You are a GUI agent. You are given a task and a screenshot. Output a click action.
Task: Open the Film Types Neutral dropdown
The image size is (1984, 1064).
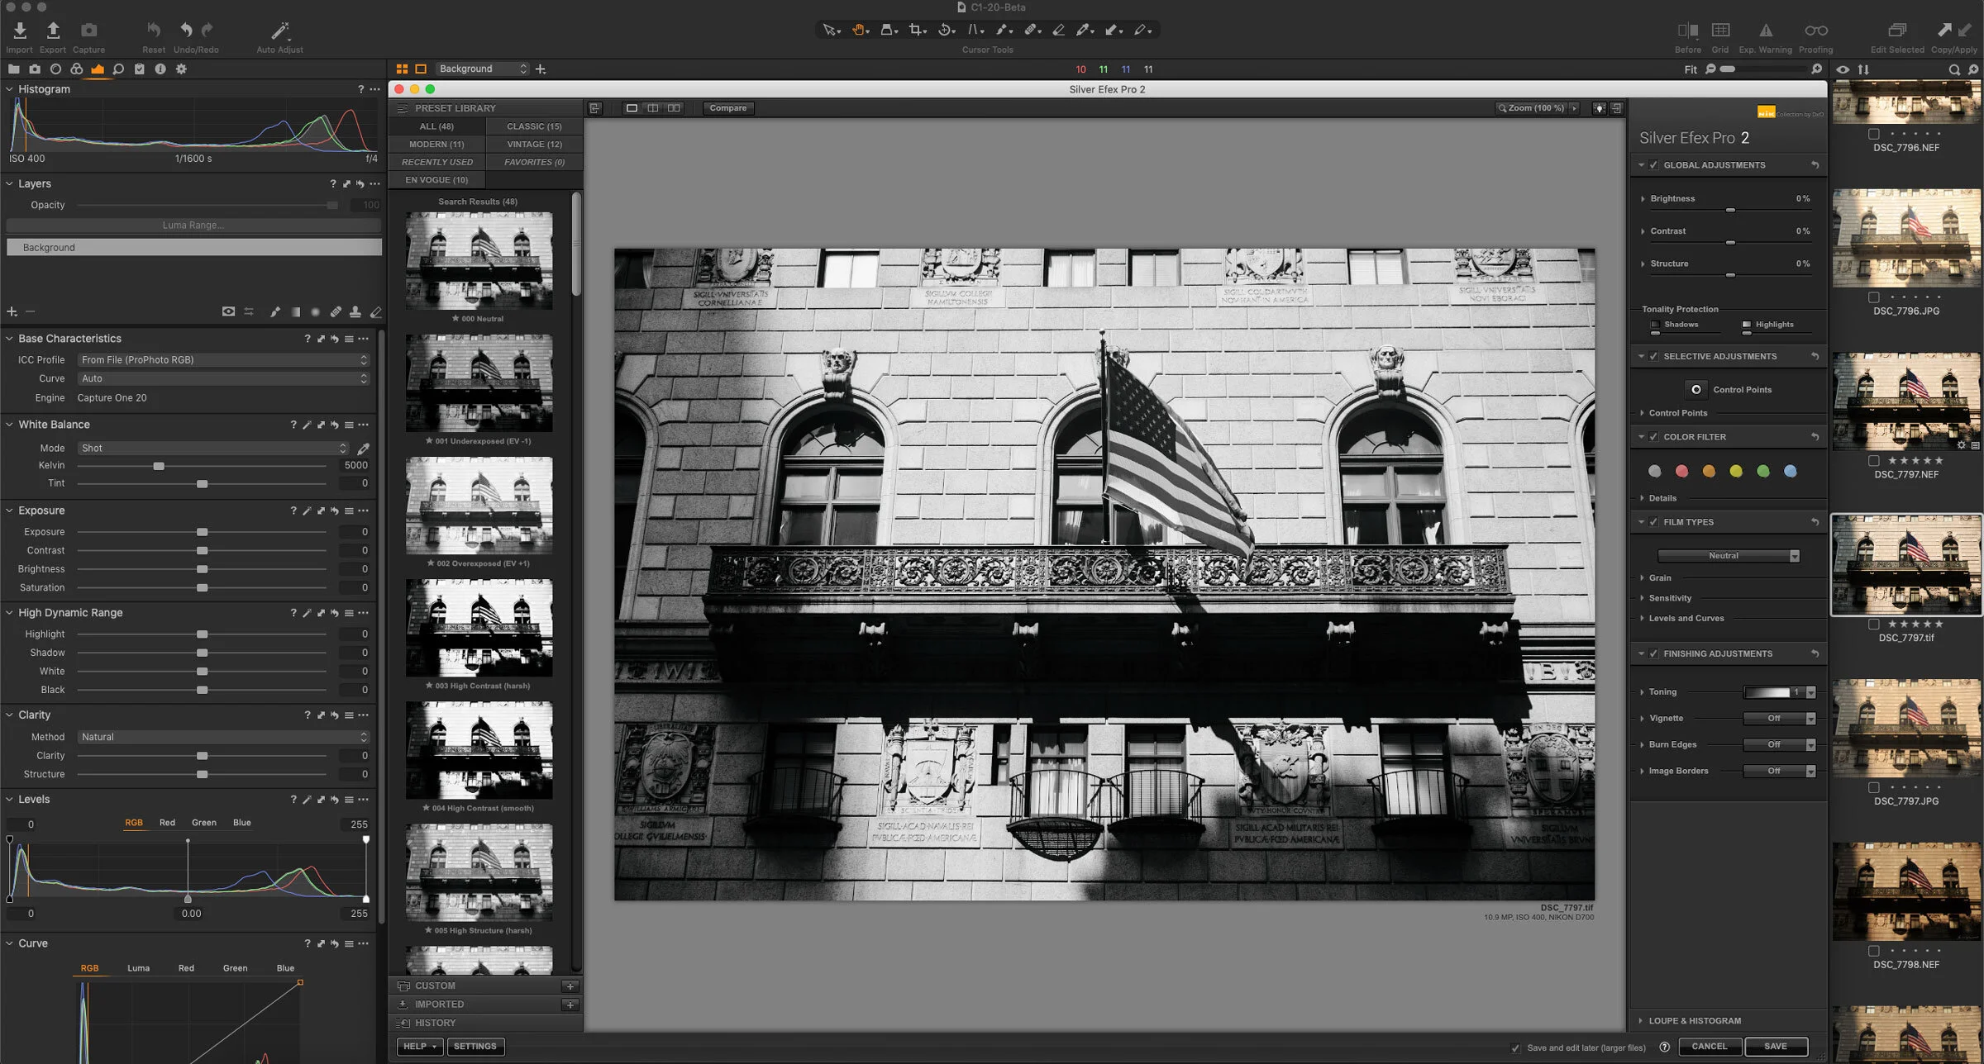click(x=1728, y=556)
